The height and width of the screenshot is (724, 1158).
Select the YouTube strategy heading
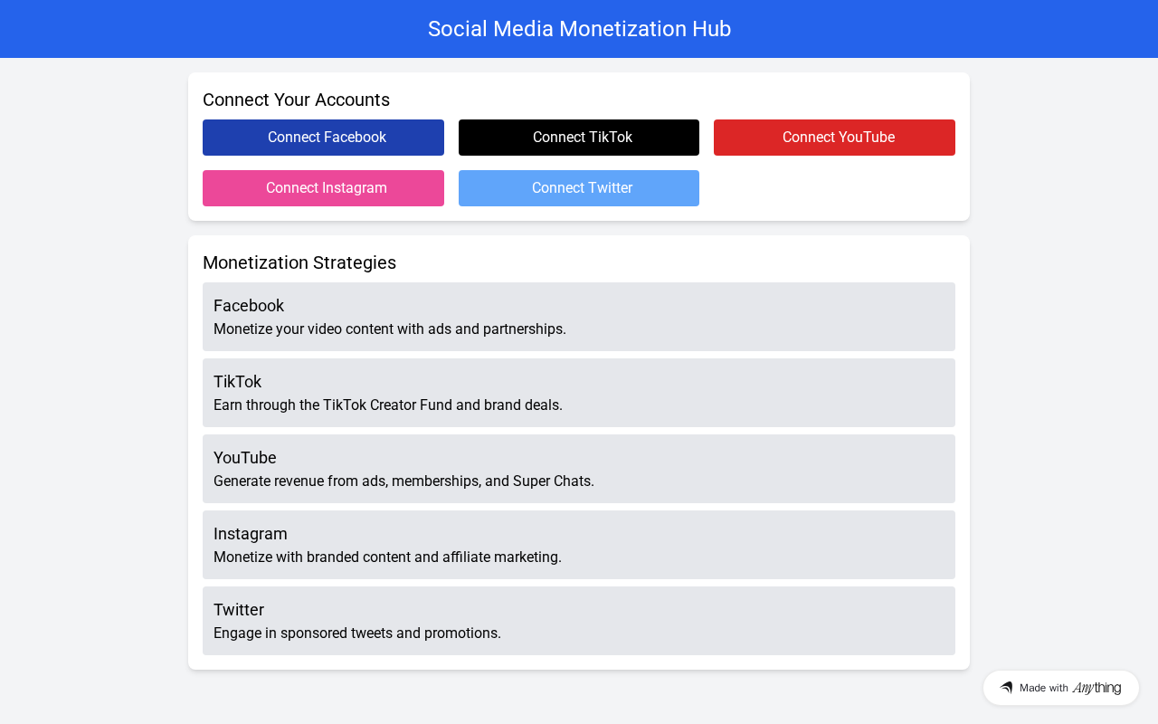(x=245, y=458)
